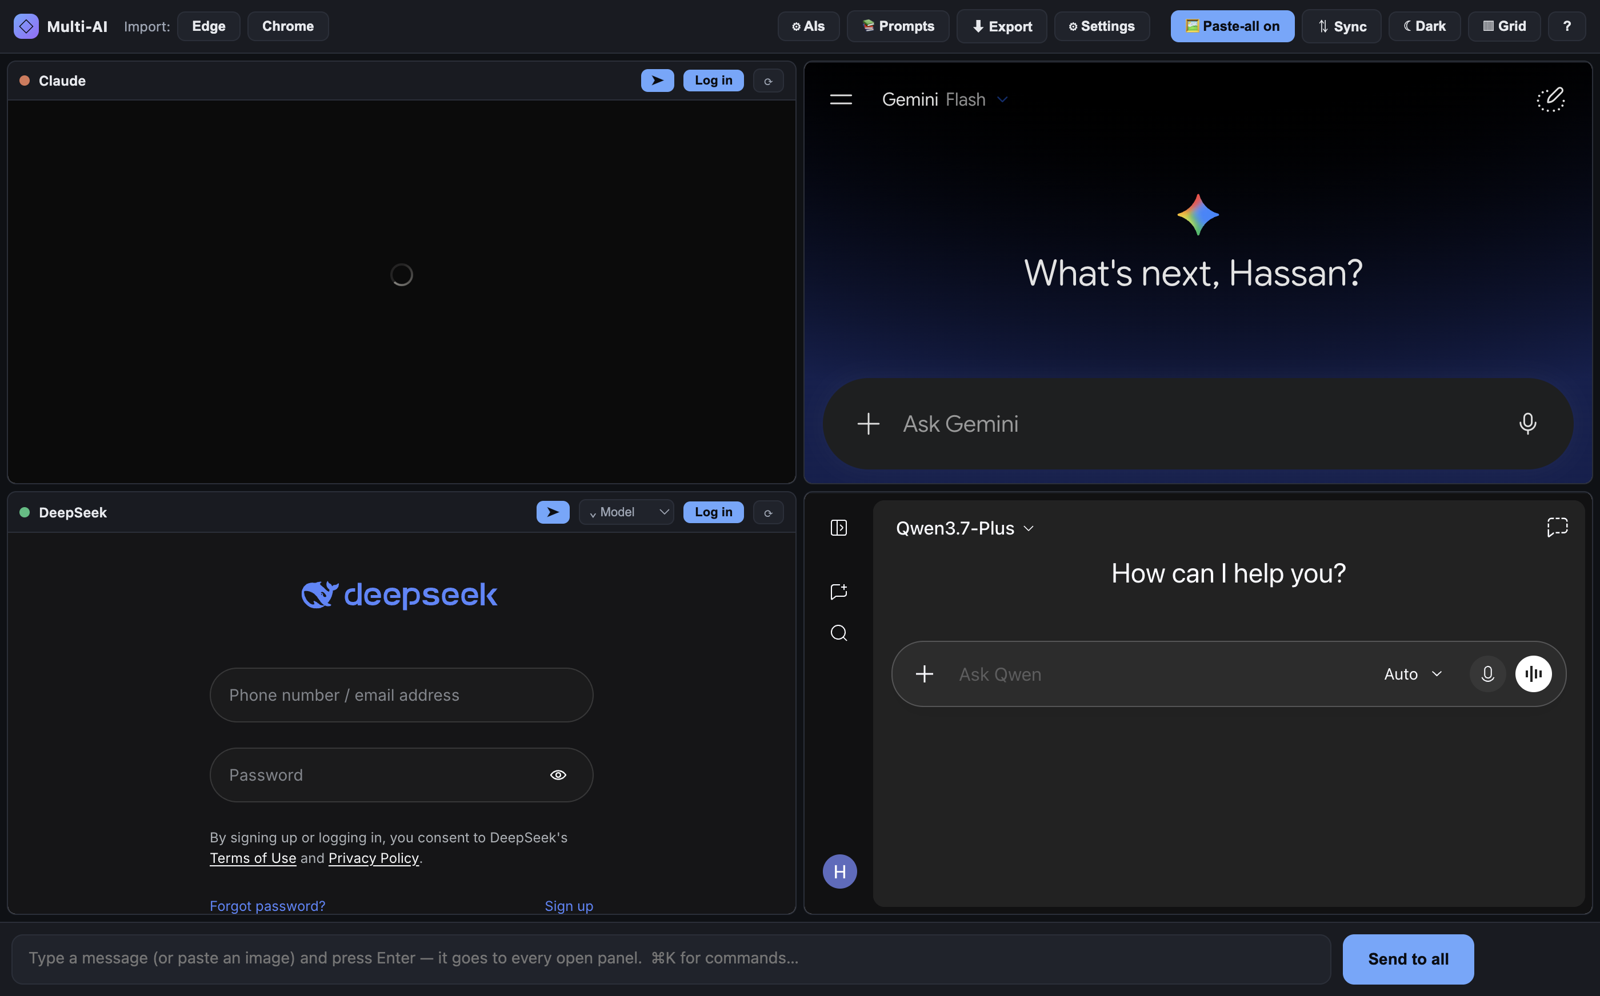The image size is (1600, 996).
Task: Open Export menu
Action: click(1002, 26)
